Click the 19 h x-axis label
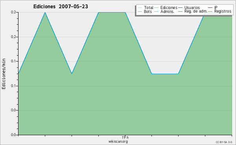236x145 pixels. point(125,138)
